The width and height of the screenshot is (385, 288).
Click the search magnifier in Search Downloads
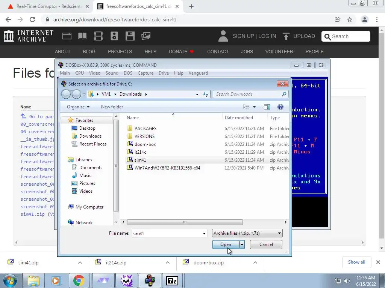[x=284, y=94]
